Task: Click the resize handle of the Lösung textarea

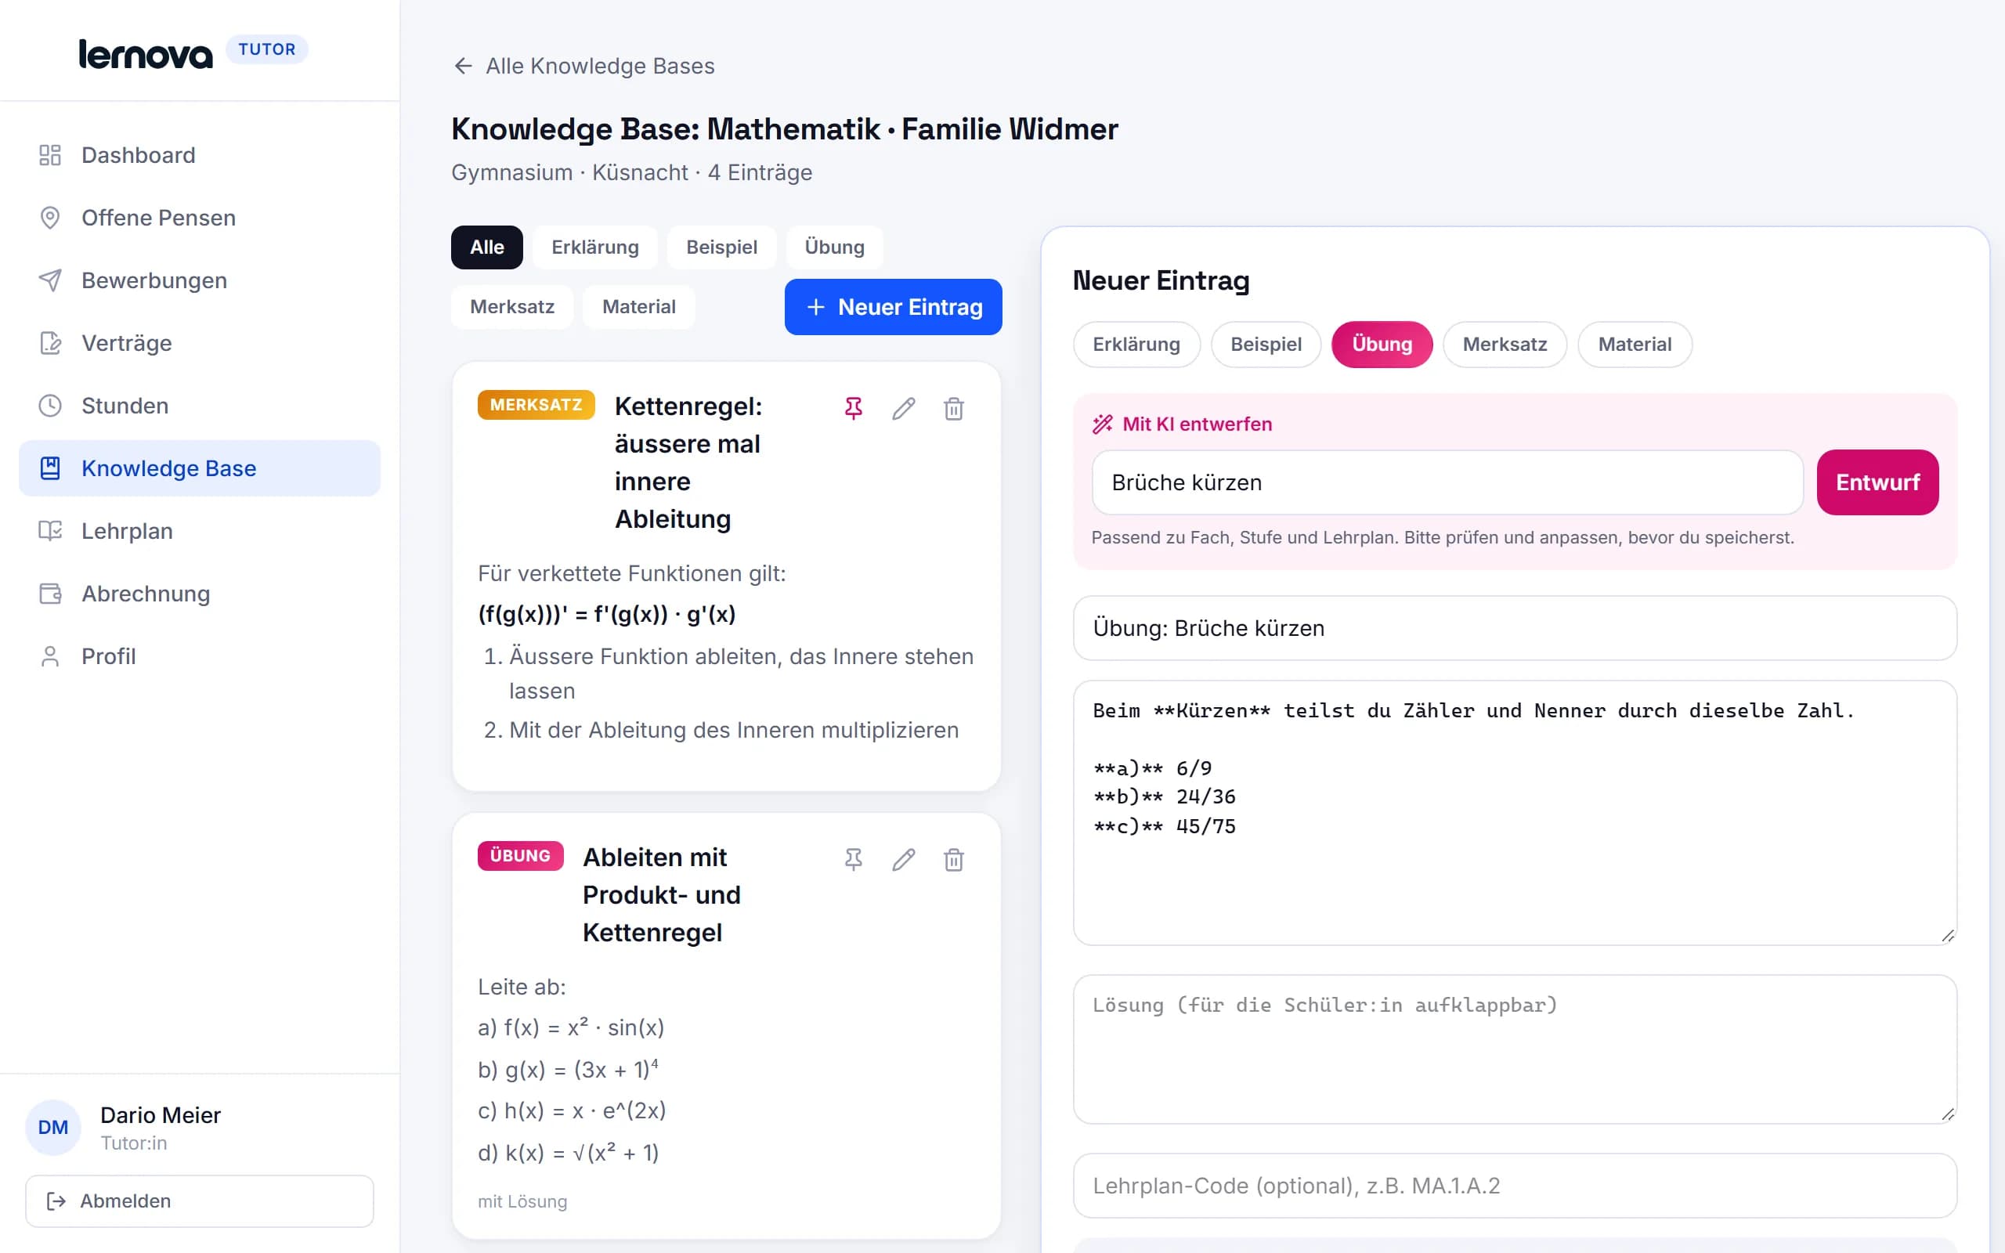Action: point(1947,1114)
